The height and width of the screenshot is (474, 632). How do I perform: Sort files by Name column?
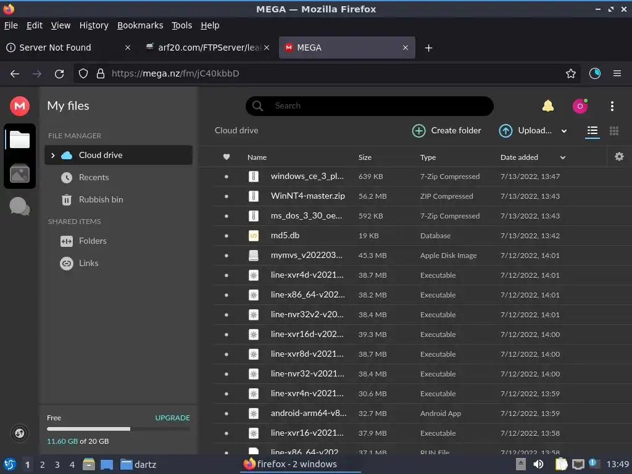coord(257,157)
